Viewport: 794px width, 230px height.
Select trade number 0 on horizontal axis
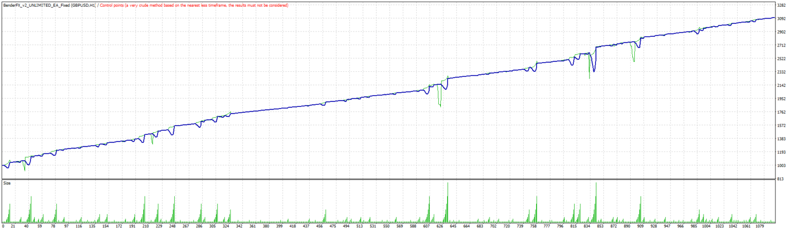[3, 226]
